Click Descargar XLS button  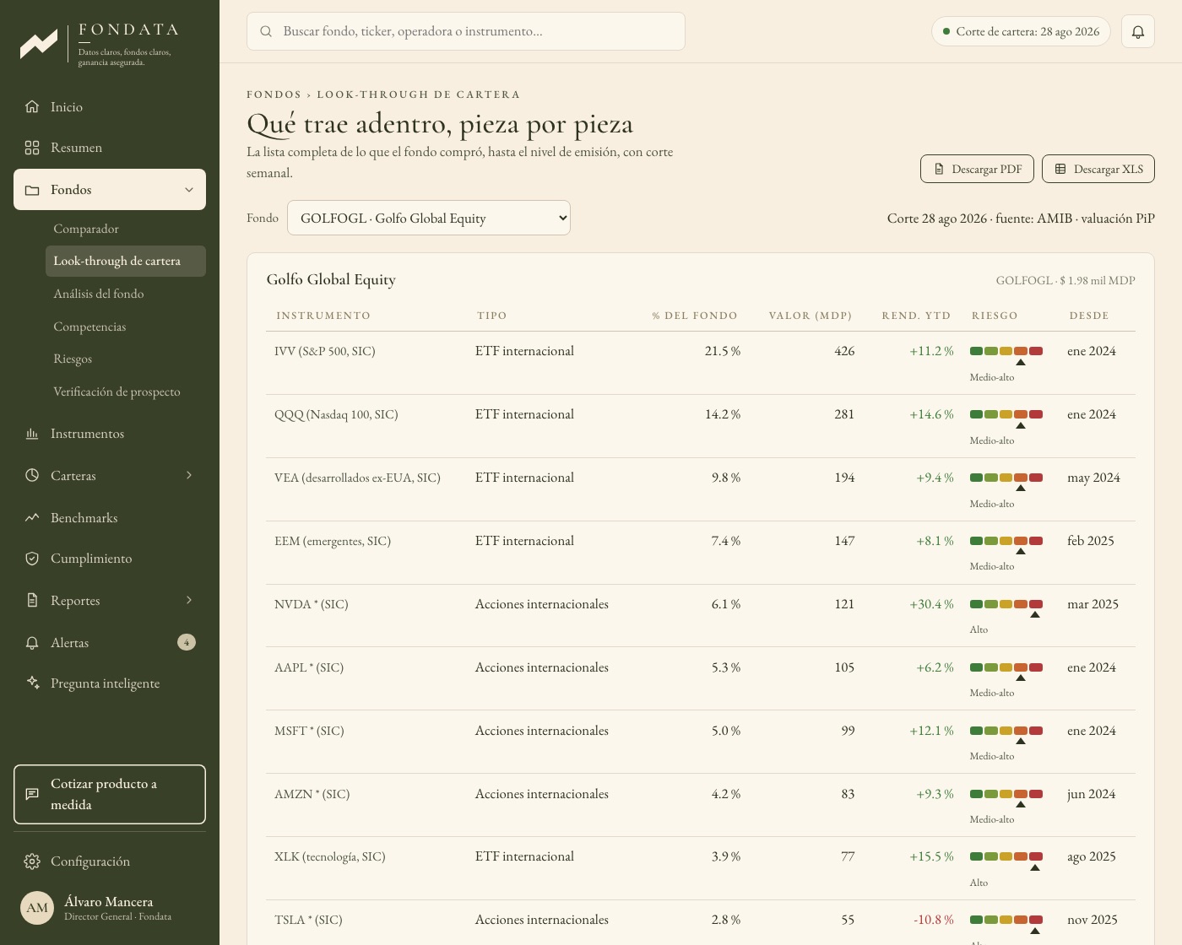[x=1098, y=169]
